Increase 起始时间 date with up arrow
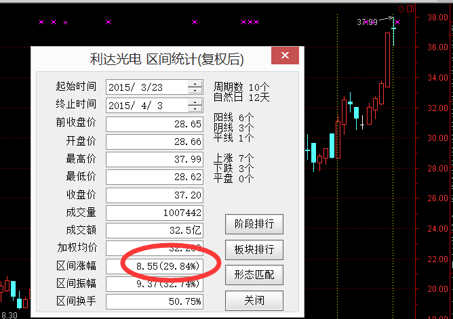Screen dimensions: 453x319 click(x=195, y=84)
